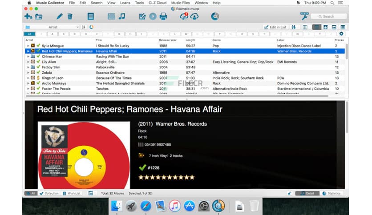Filter albums by letter A
This screenshot has height=215, width=372.
click(53, 34)
